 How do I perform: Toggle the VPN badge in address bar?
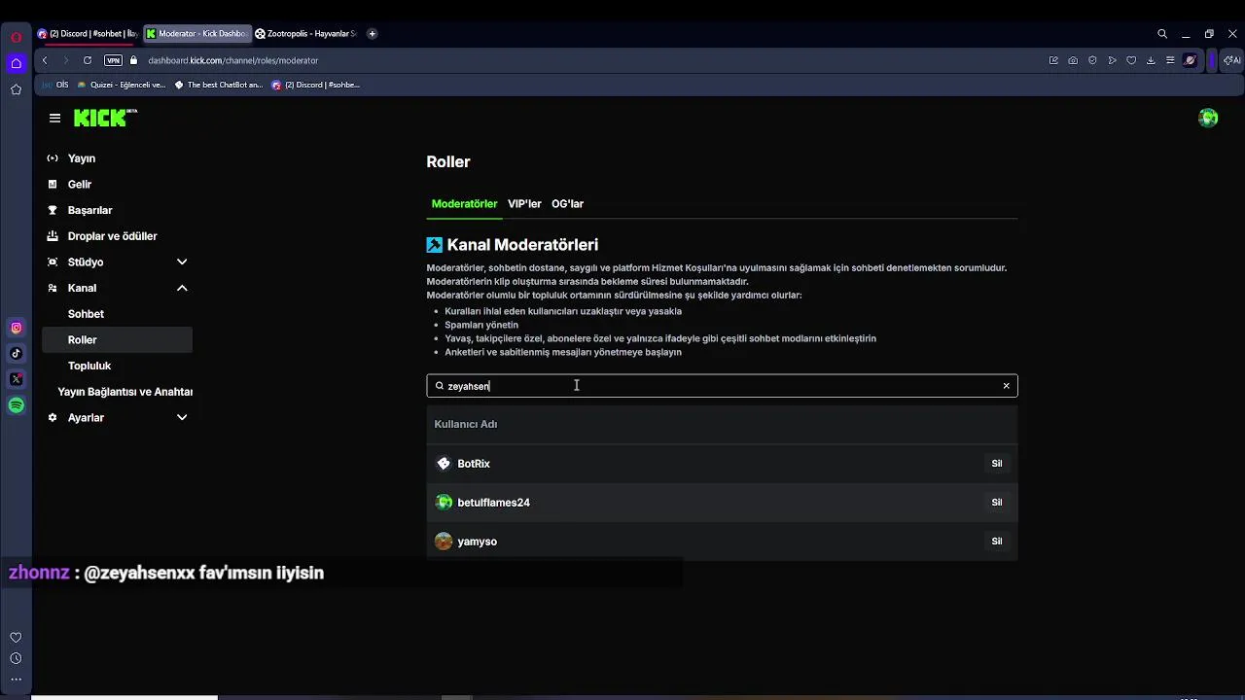pos(113,60)
